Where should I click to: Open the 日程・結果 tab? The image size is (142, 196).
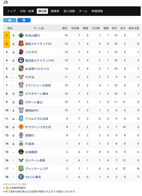tap(27, 11)
